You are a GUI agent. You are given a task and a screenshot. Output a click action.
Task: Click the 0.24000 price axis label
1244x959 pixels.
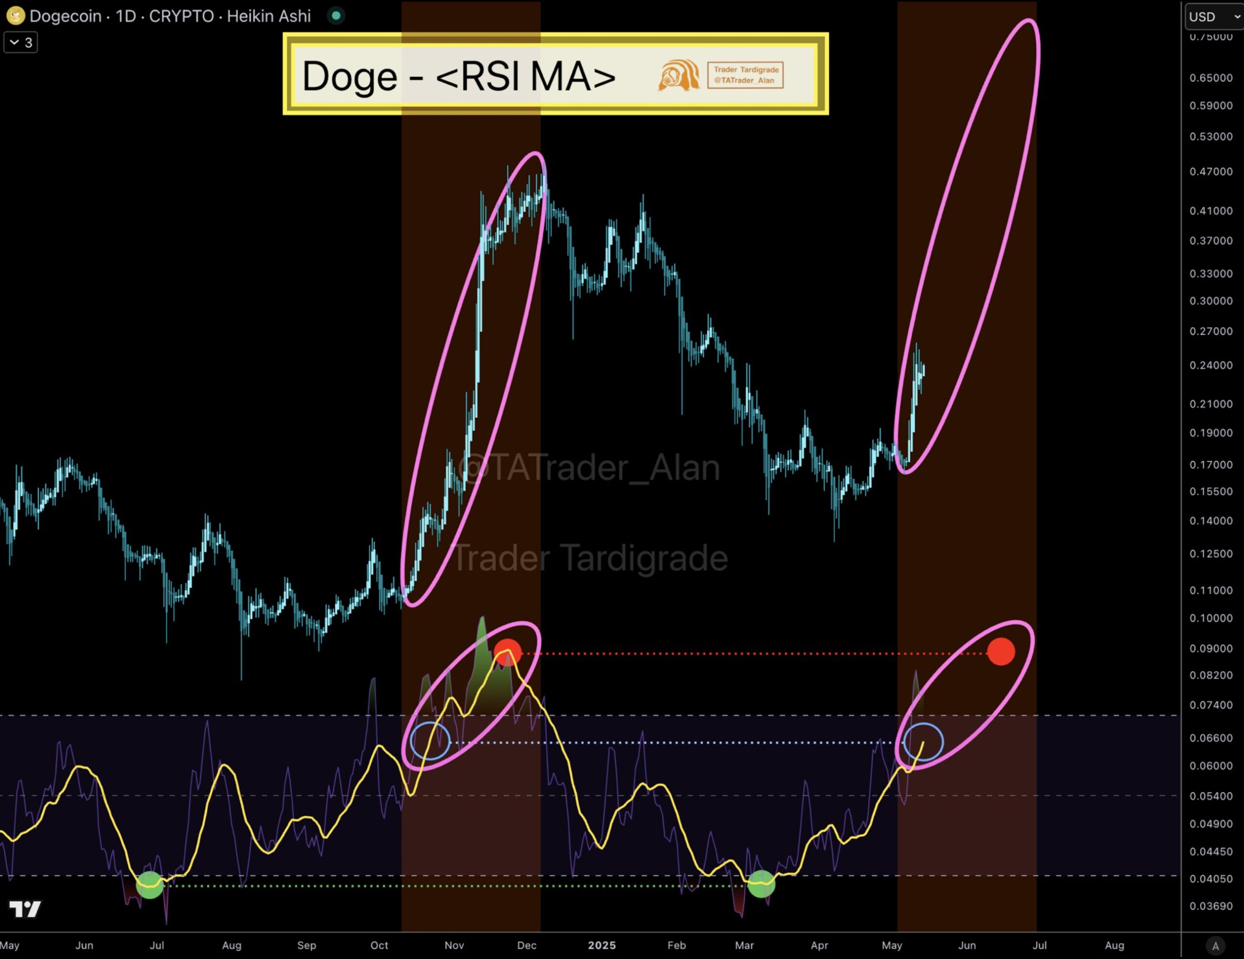coord(1211,365)
